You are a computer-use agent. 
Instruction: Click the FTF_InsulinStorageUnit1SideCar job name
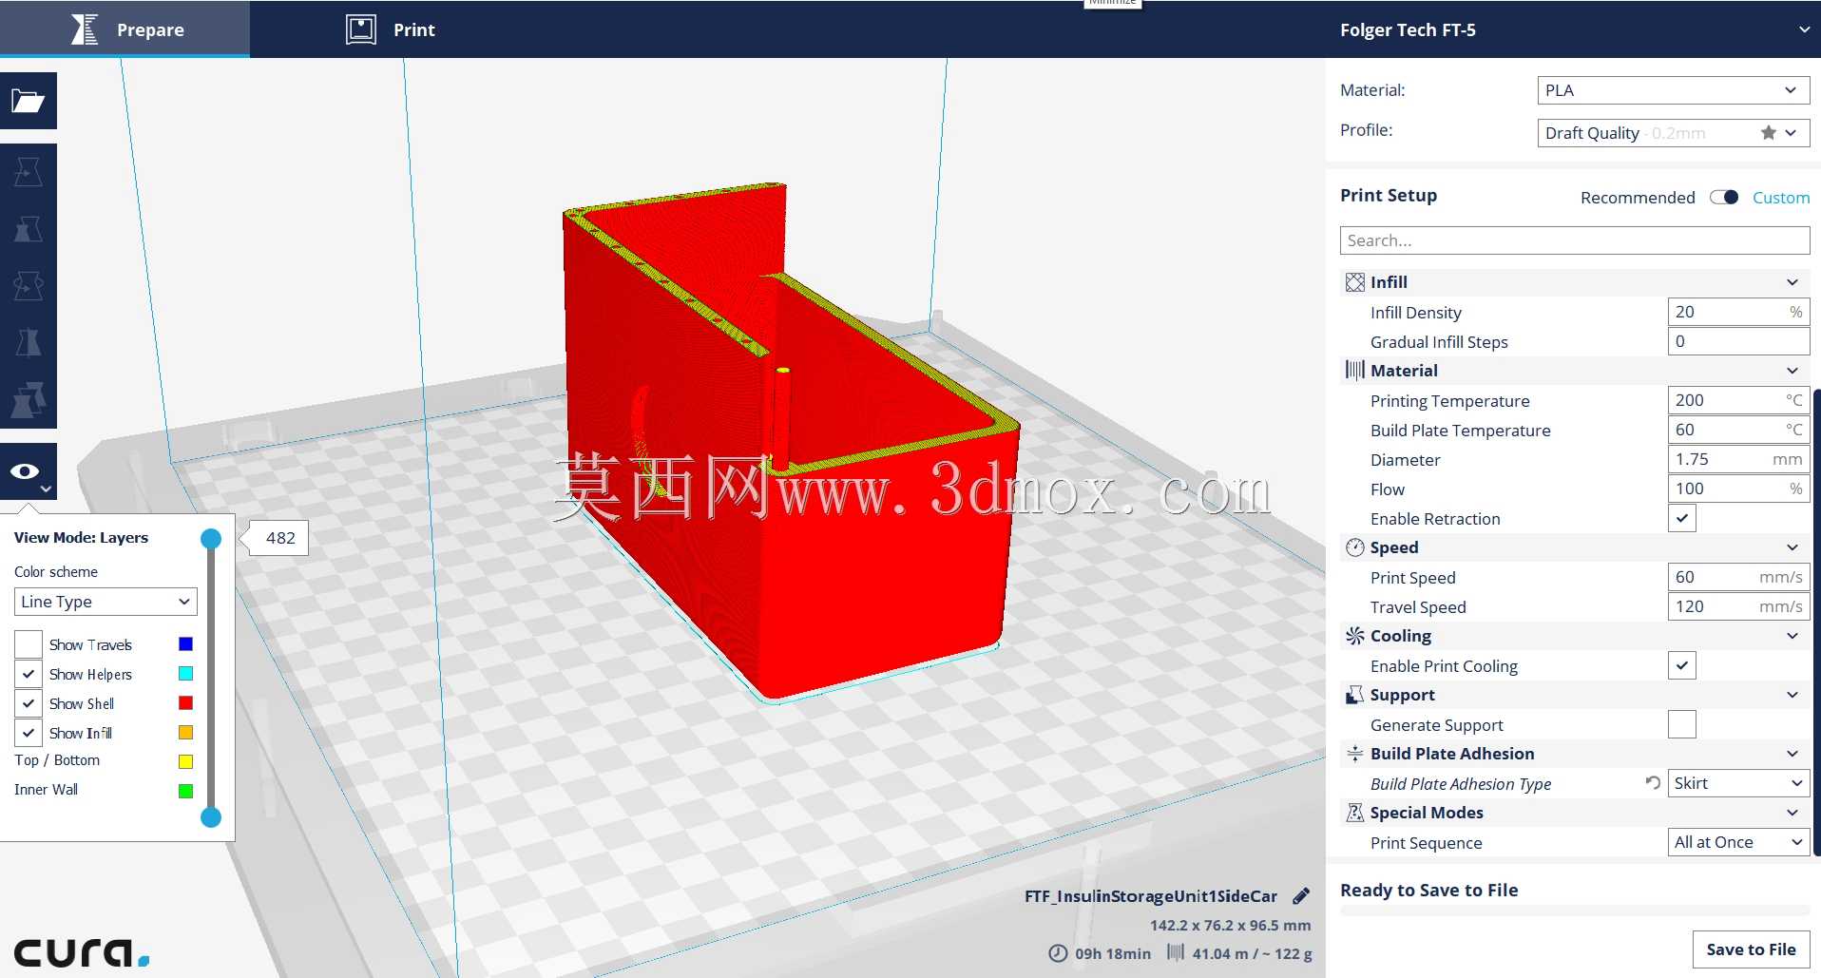click(1151, 896)
